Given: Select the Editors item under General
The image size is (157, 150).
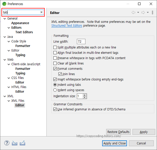Looking at the screenshot, I should coord(16,28).
